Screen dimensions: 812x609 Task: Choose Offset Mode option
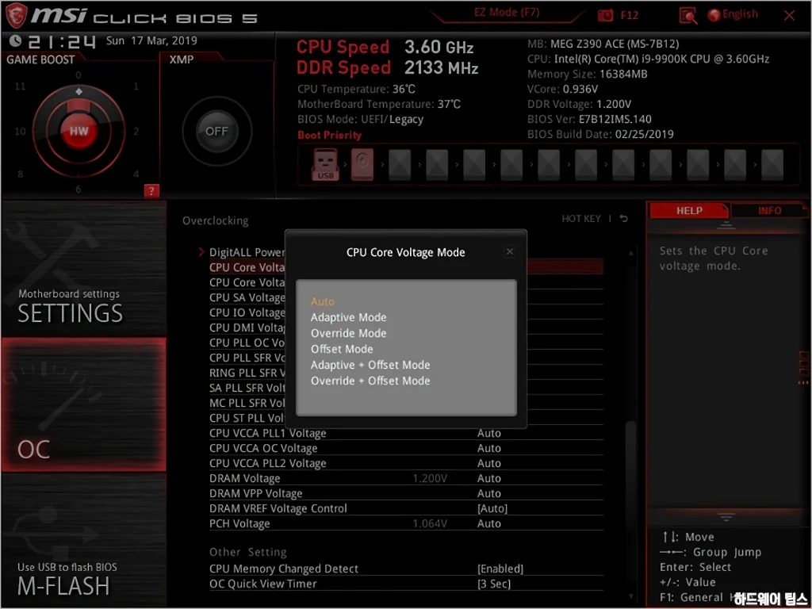[x=341, y=349]
